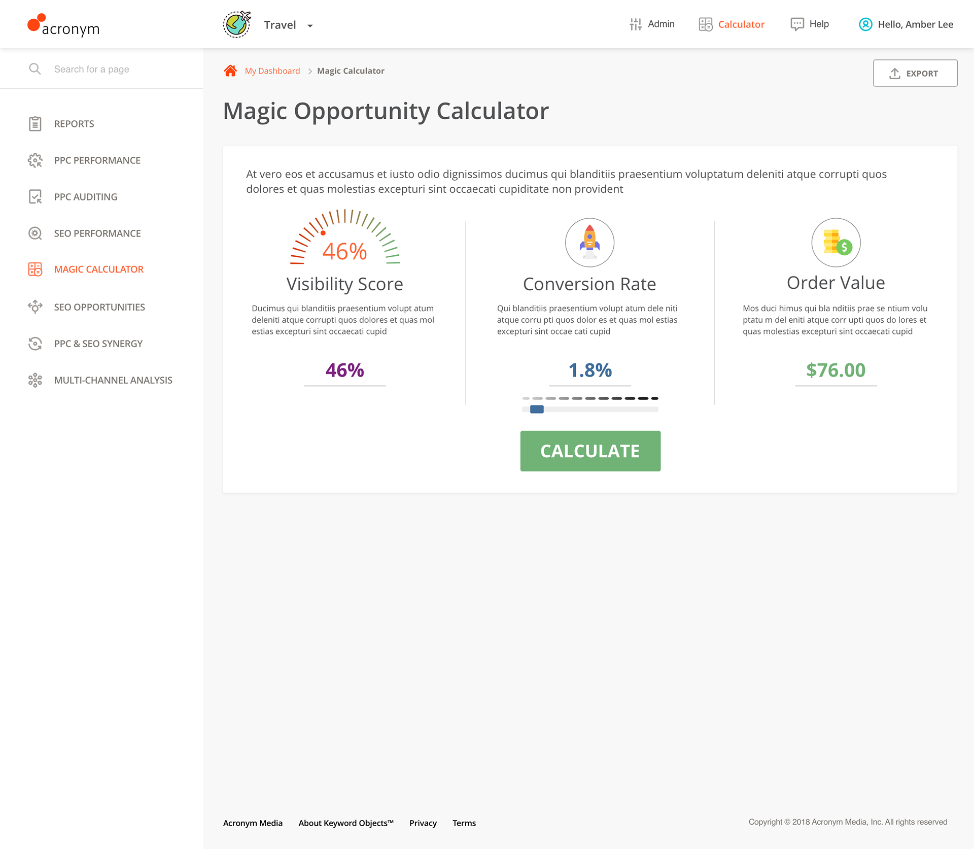Open the Calculator tab in header
The height and width of the screenshot is (849, 974).
pos(732,24)
